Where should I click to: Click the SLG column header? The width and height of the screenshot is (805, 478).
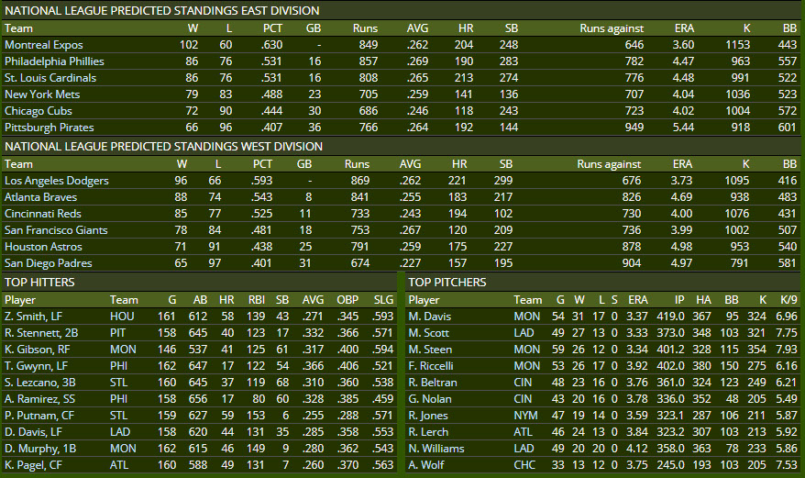click(x=383, y=300)
